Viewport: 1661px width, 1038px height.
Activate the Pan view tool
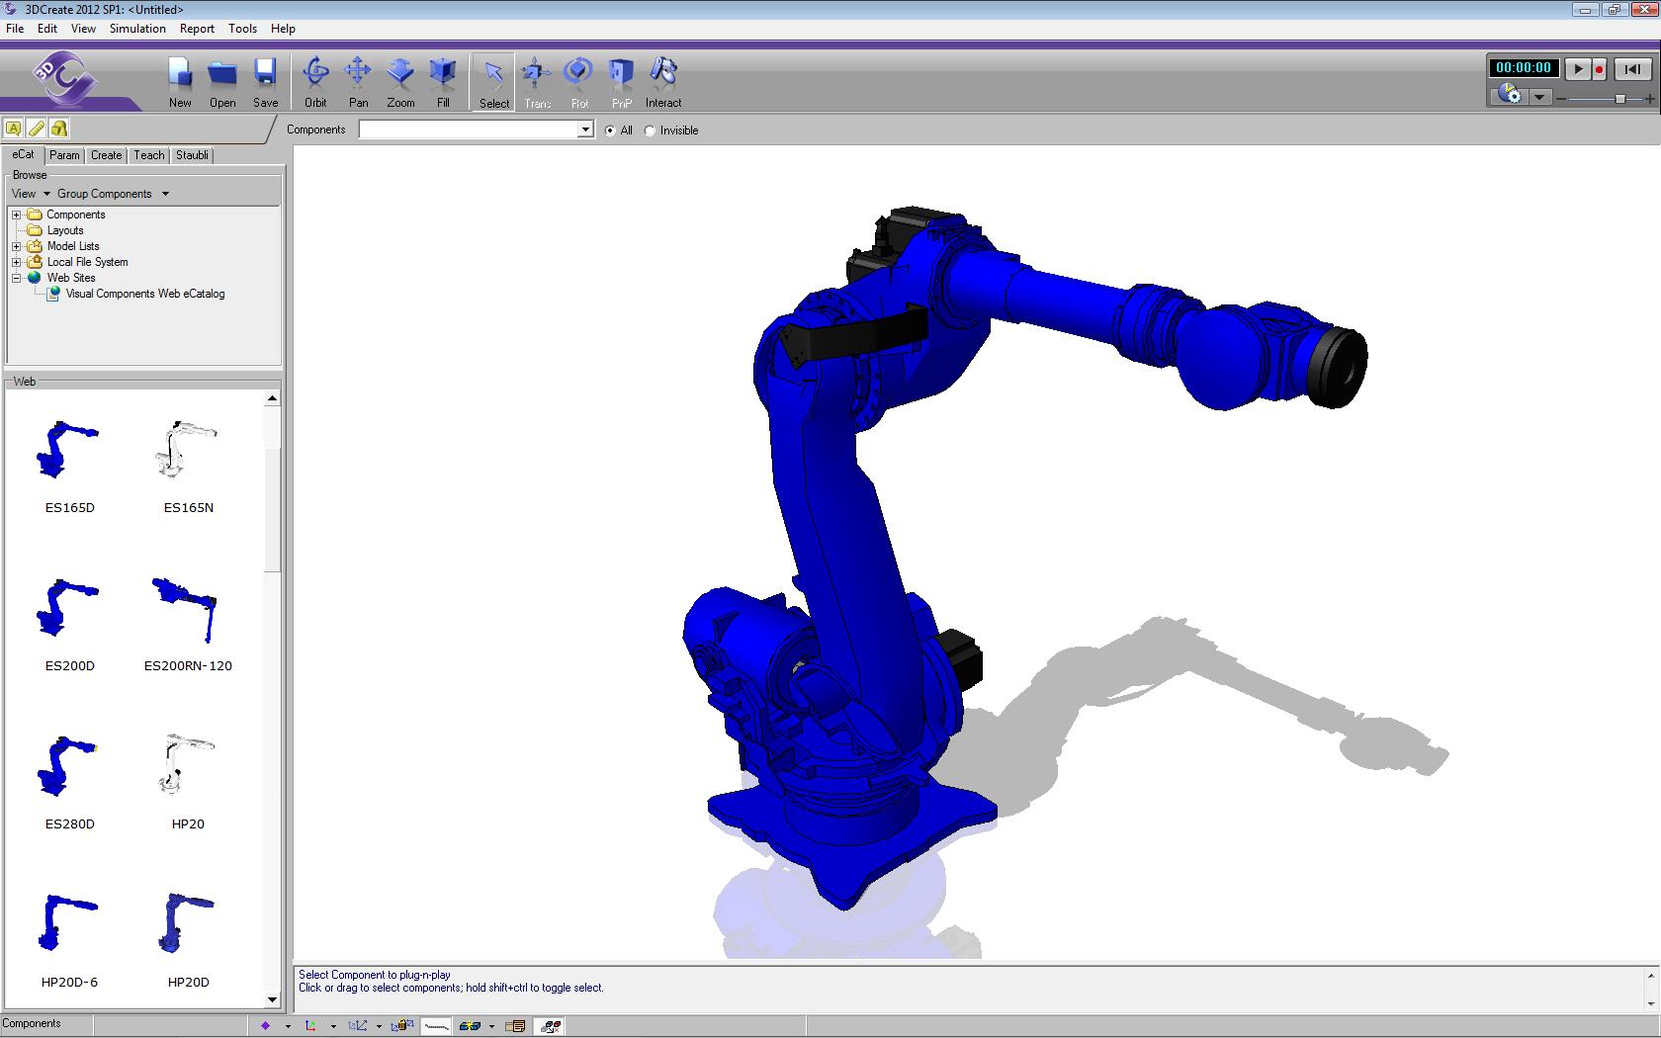tap(358, 81)
